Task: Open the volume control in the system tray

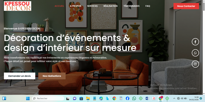Action: click(x=182, y=98)
